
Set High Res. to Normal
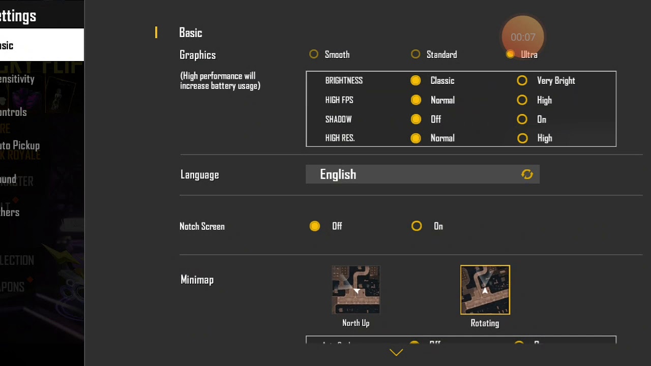(416, 138)
